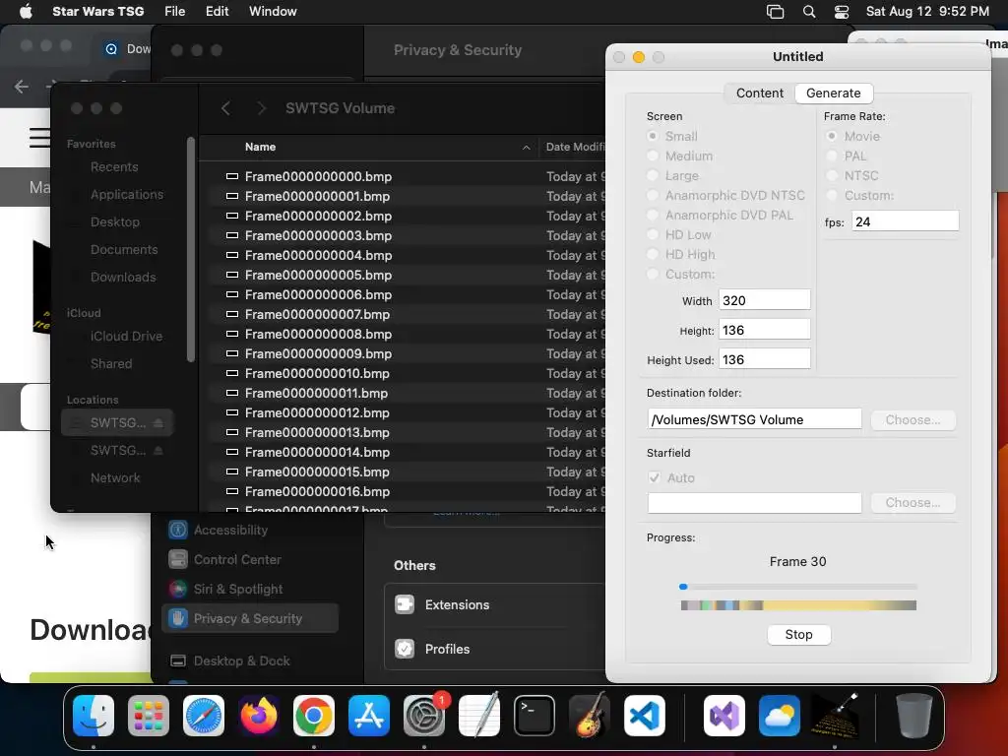
Task: Open the Trash in the dock
Action: pos(914,716)
